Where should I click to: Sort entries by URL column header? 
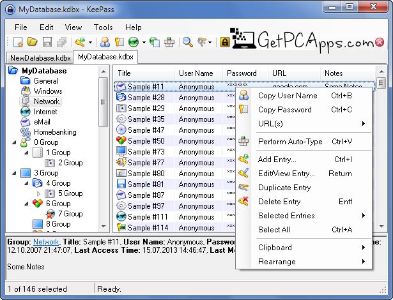pyautogui.click(x=294, y=73)
